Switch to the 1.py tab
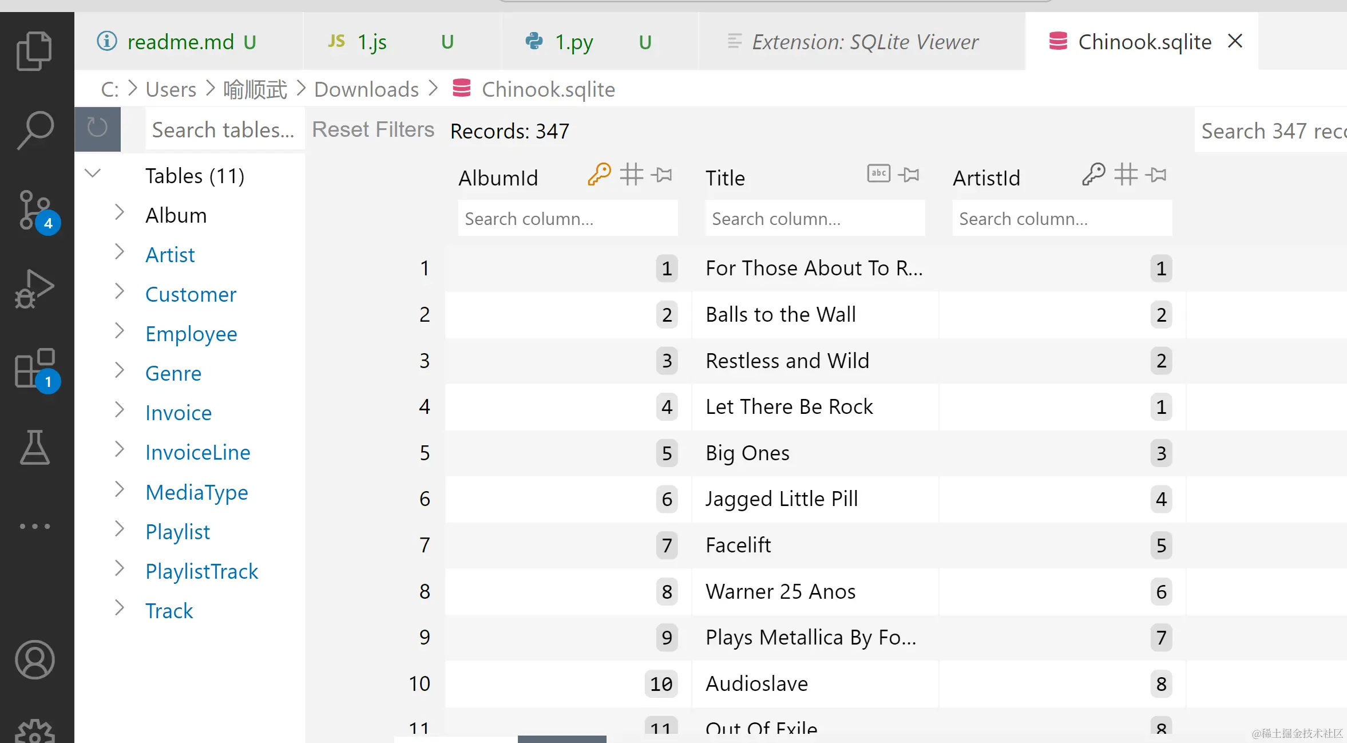The height and width of the screenshot is (743, 1347). 573,42
